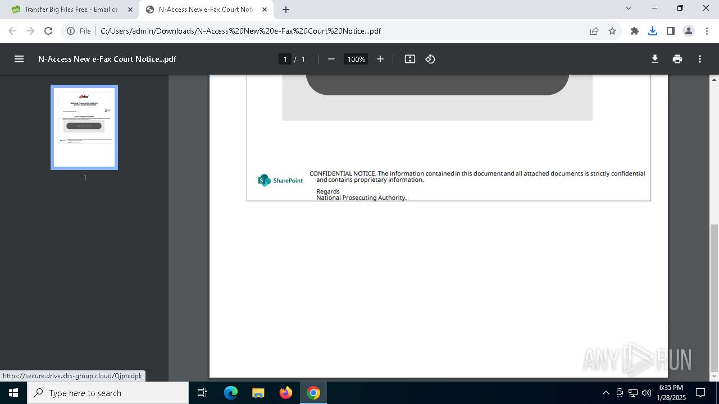The width and height of the screenshot is (719, 404).
Task: Close the N-Access New e-Fax Court tab
Action: [x=265, y=10]
